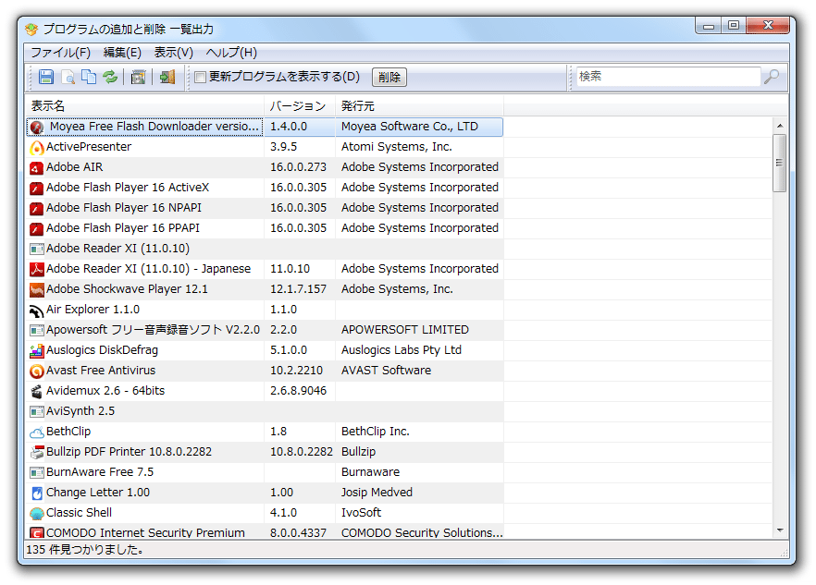816x585 pixels.
Task: Open the 編集(E) menu
Action: pyautogui.click(x=122, y=53)
